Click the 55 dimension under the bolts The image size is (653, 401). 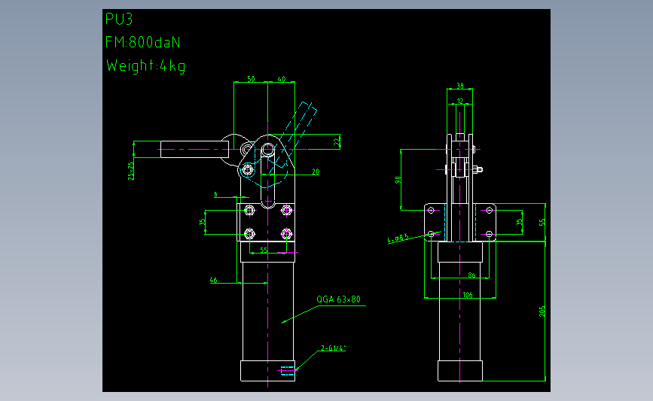264,250
